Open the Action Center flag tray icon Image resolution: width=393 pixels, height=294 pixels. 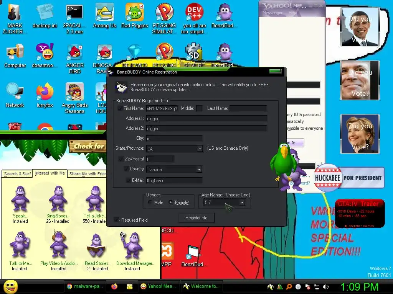pyautogui.click(x=307, y=287)
